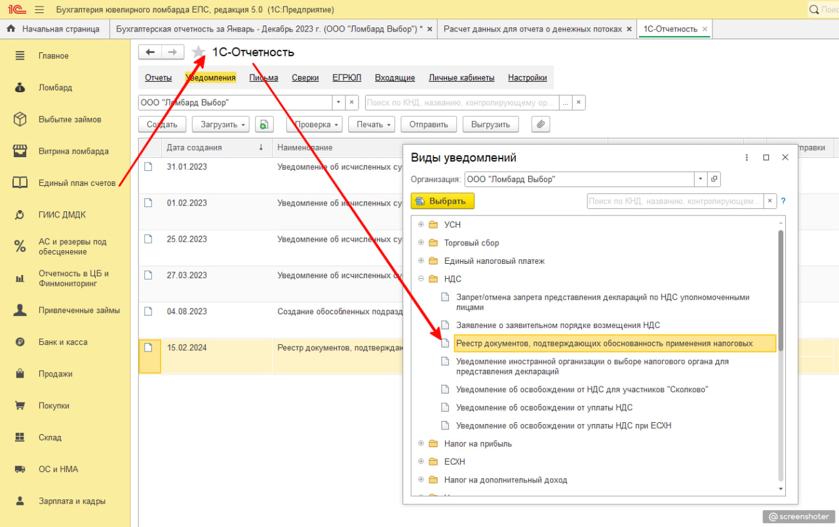Screen dimensions: 839x527
Task: Open the Главное section icon
Action: pos(20,56)
